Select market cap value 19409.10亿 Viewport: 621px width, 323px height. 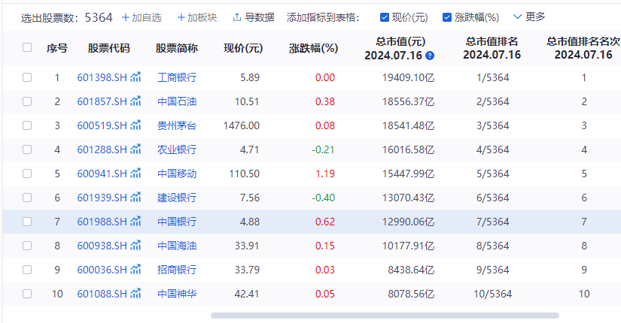pos(408,77)
